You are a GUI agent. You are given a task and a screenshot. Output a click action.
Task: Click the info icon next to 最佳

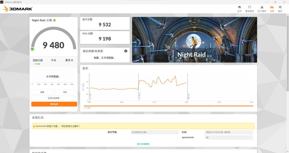point(72,60)
